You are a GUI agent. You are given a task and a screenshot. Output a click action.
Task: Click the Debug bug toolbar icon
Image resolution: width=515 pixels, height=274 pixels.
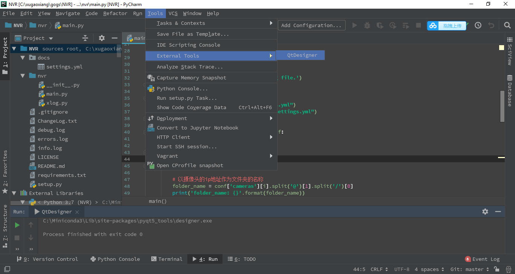[x=367, y=26]
